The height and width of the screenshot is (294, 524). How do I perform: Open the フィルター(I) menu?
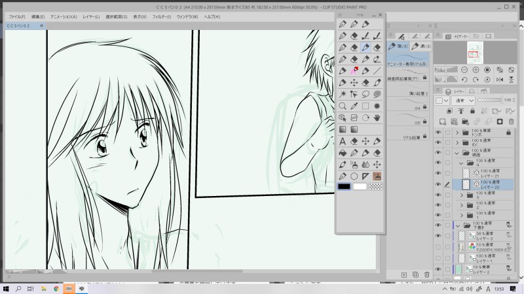[x=161, y=17]
